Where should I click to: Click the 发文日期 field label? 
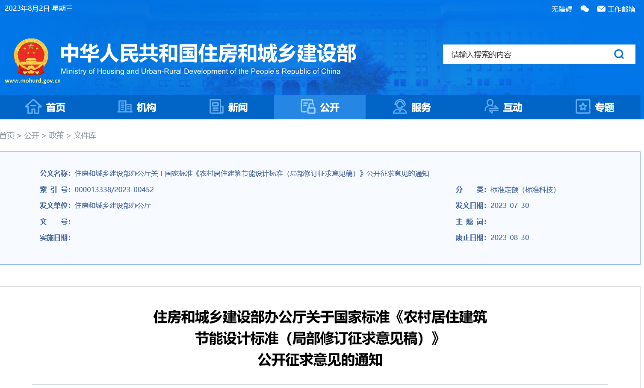click(471, 205)
